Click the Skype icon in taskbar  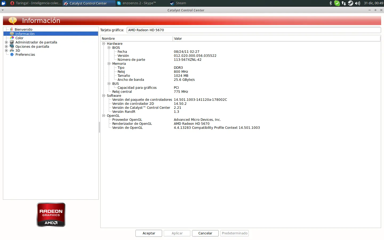[119, 3]
